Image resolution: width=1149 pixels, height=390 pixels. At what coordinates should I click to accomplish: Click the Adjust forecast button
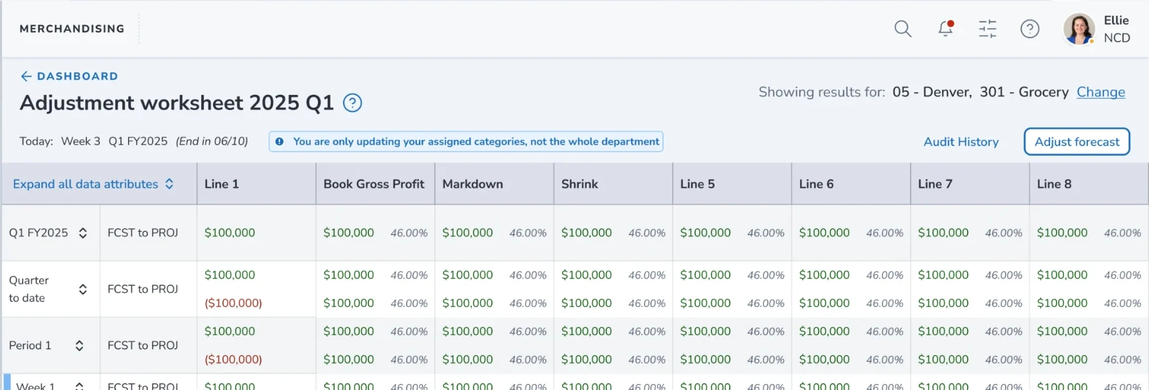1077,141
